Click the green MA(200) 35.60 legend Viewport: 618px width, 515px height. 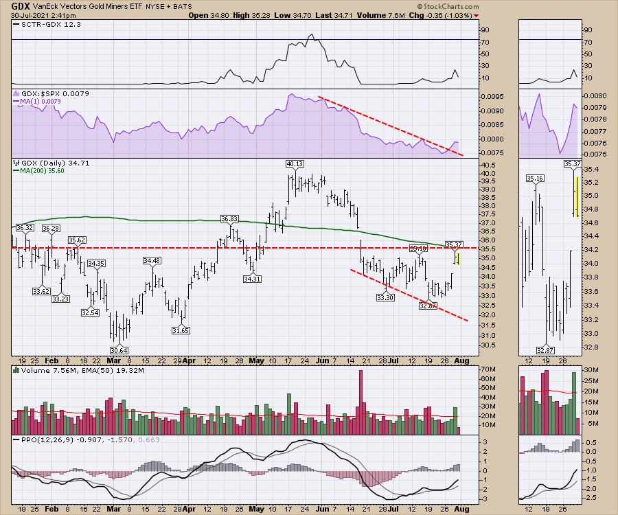pyautogui.click(x=44, y=172)
